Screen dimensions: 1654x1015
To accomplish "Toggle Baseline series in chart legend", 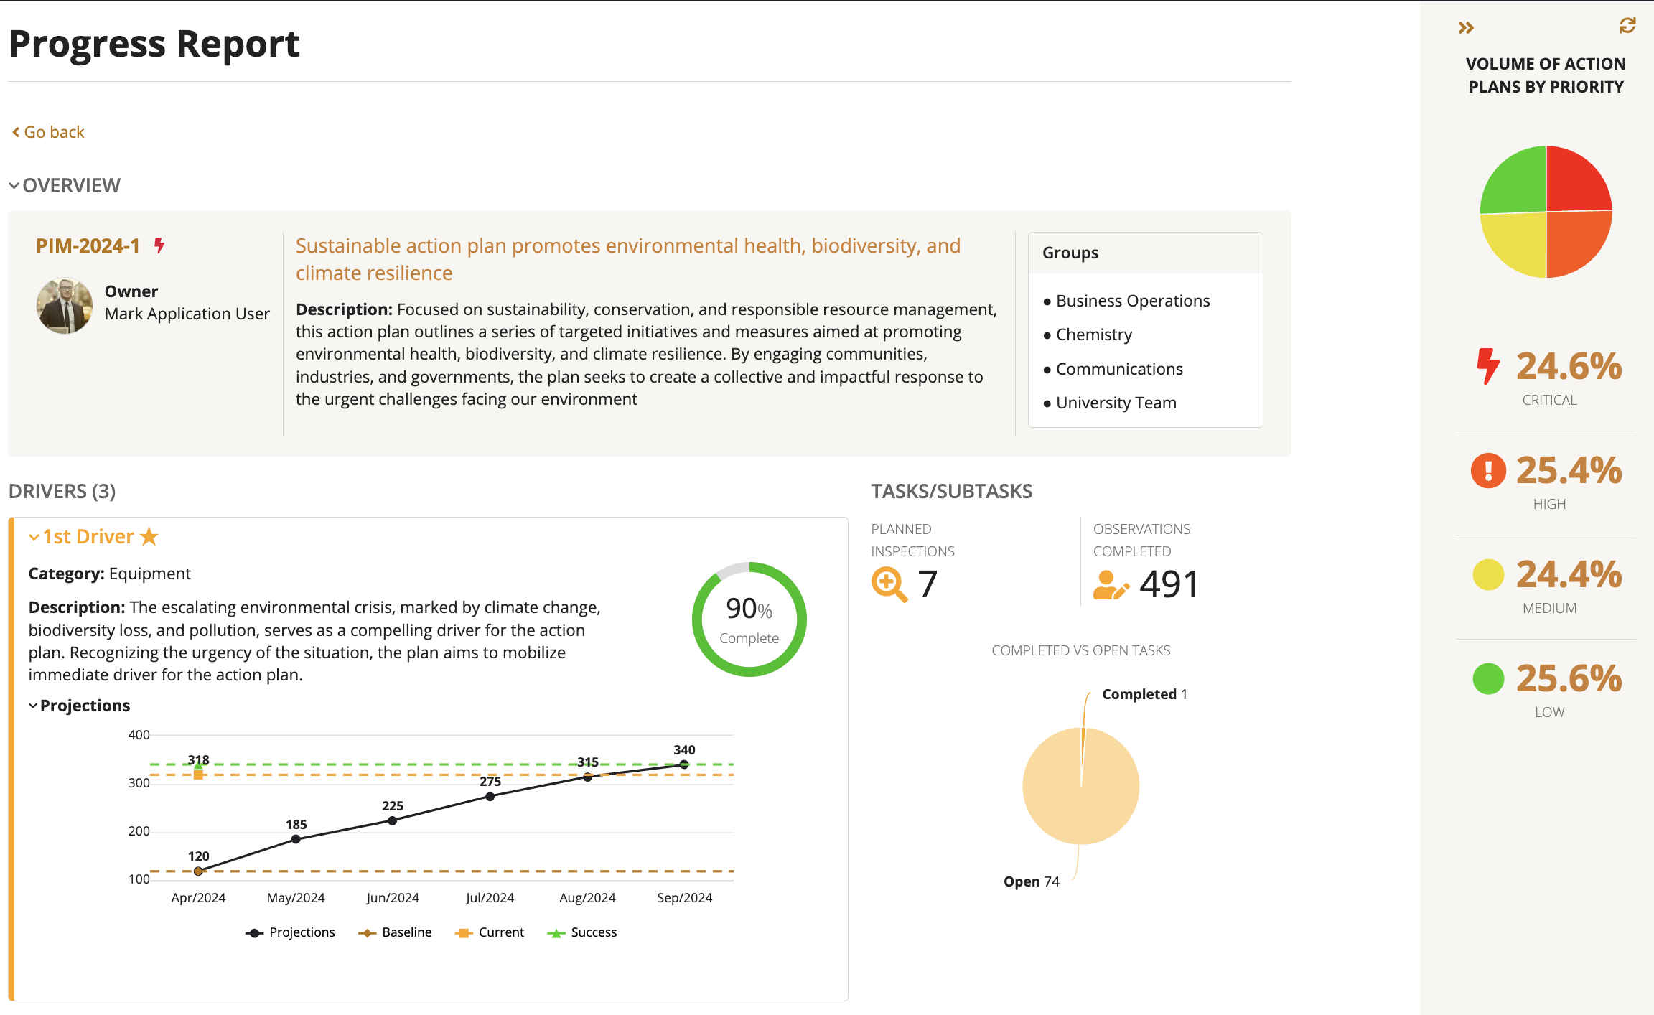I will pos(395,932).
